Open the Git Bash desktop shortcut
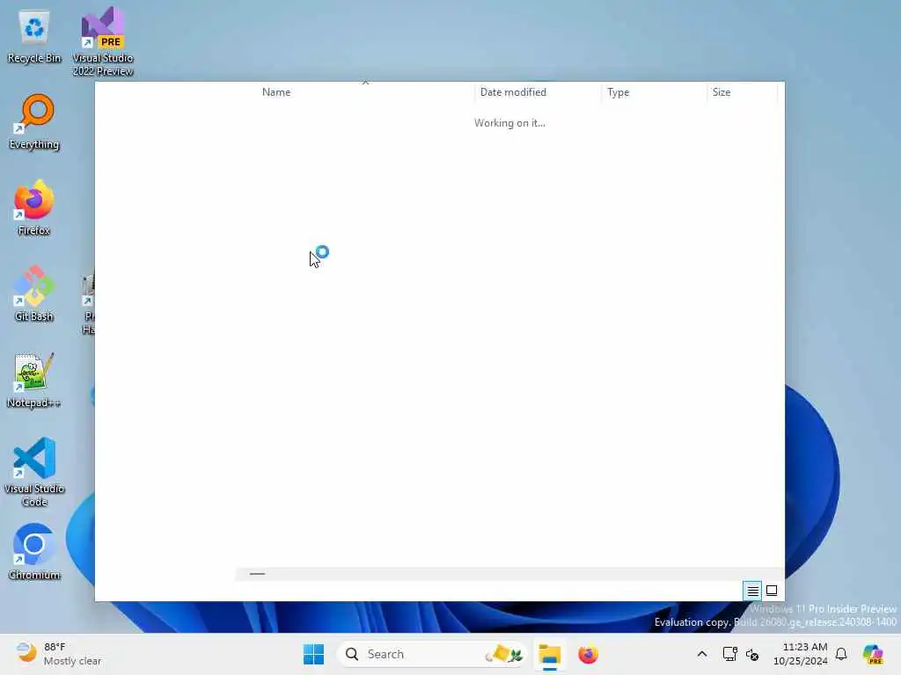This screenshot has width=901, height=675. (x=34, y=294)
